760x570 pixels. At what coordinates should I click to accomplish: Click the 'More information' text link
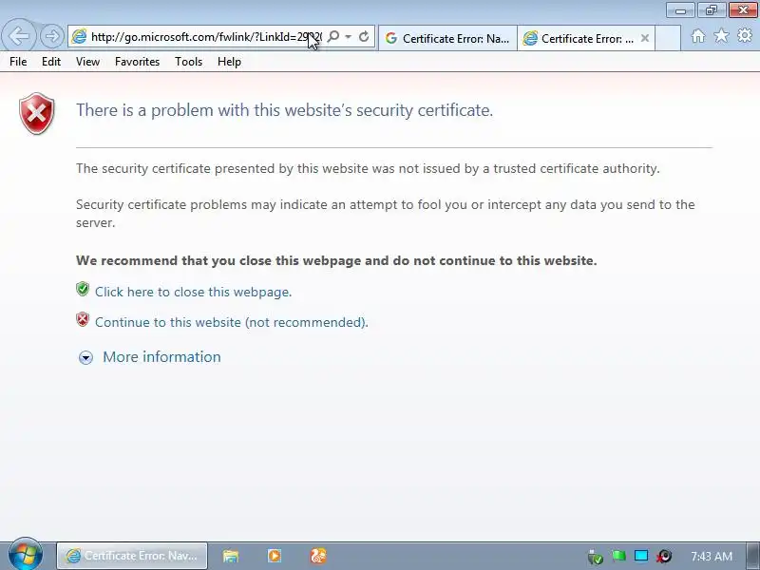point(161,357)
